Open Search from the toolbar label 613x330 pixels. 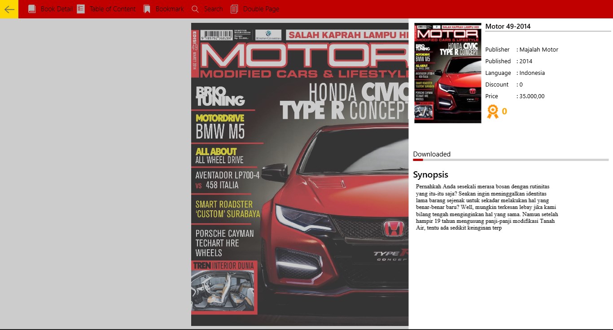coord(213,9)
